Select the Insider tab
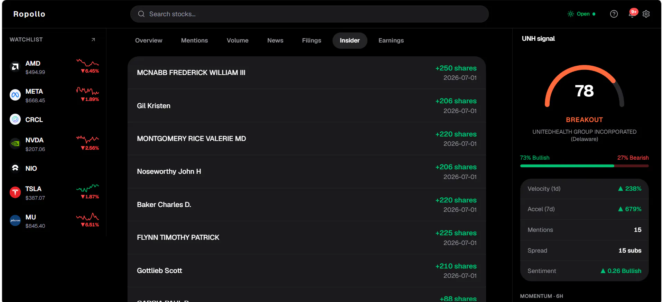 click(x=350, y=40)
